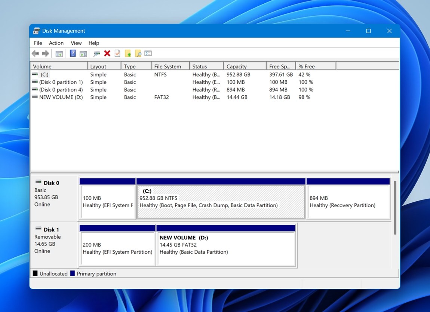This screenshot has height=312, width=430.
Task: Click the Forward arrow toolbar icon
Action: pos(46,53)
